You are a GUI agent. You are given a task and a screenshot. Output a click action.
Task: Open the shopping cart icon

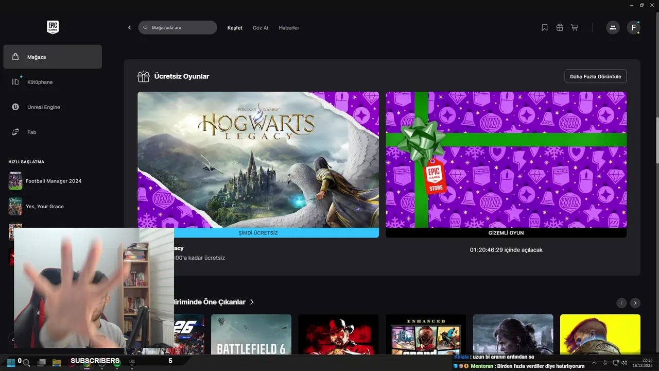[575, 27]
